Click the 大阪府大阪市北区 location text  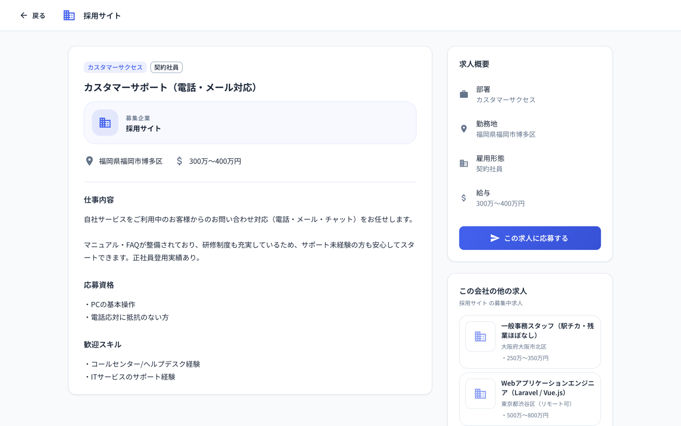[524, 347]
